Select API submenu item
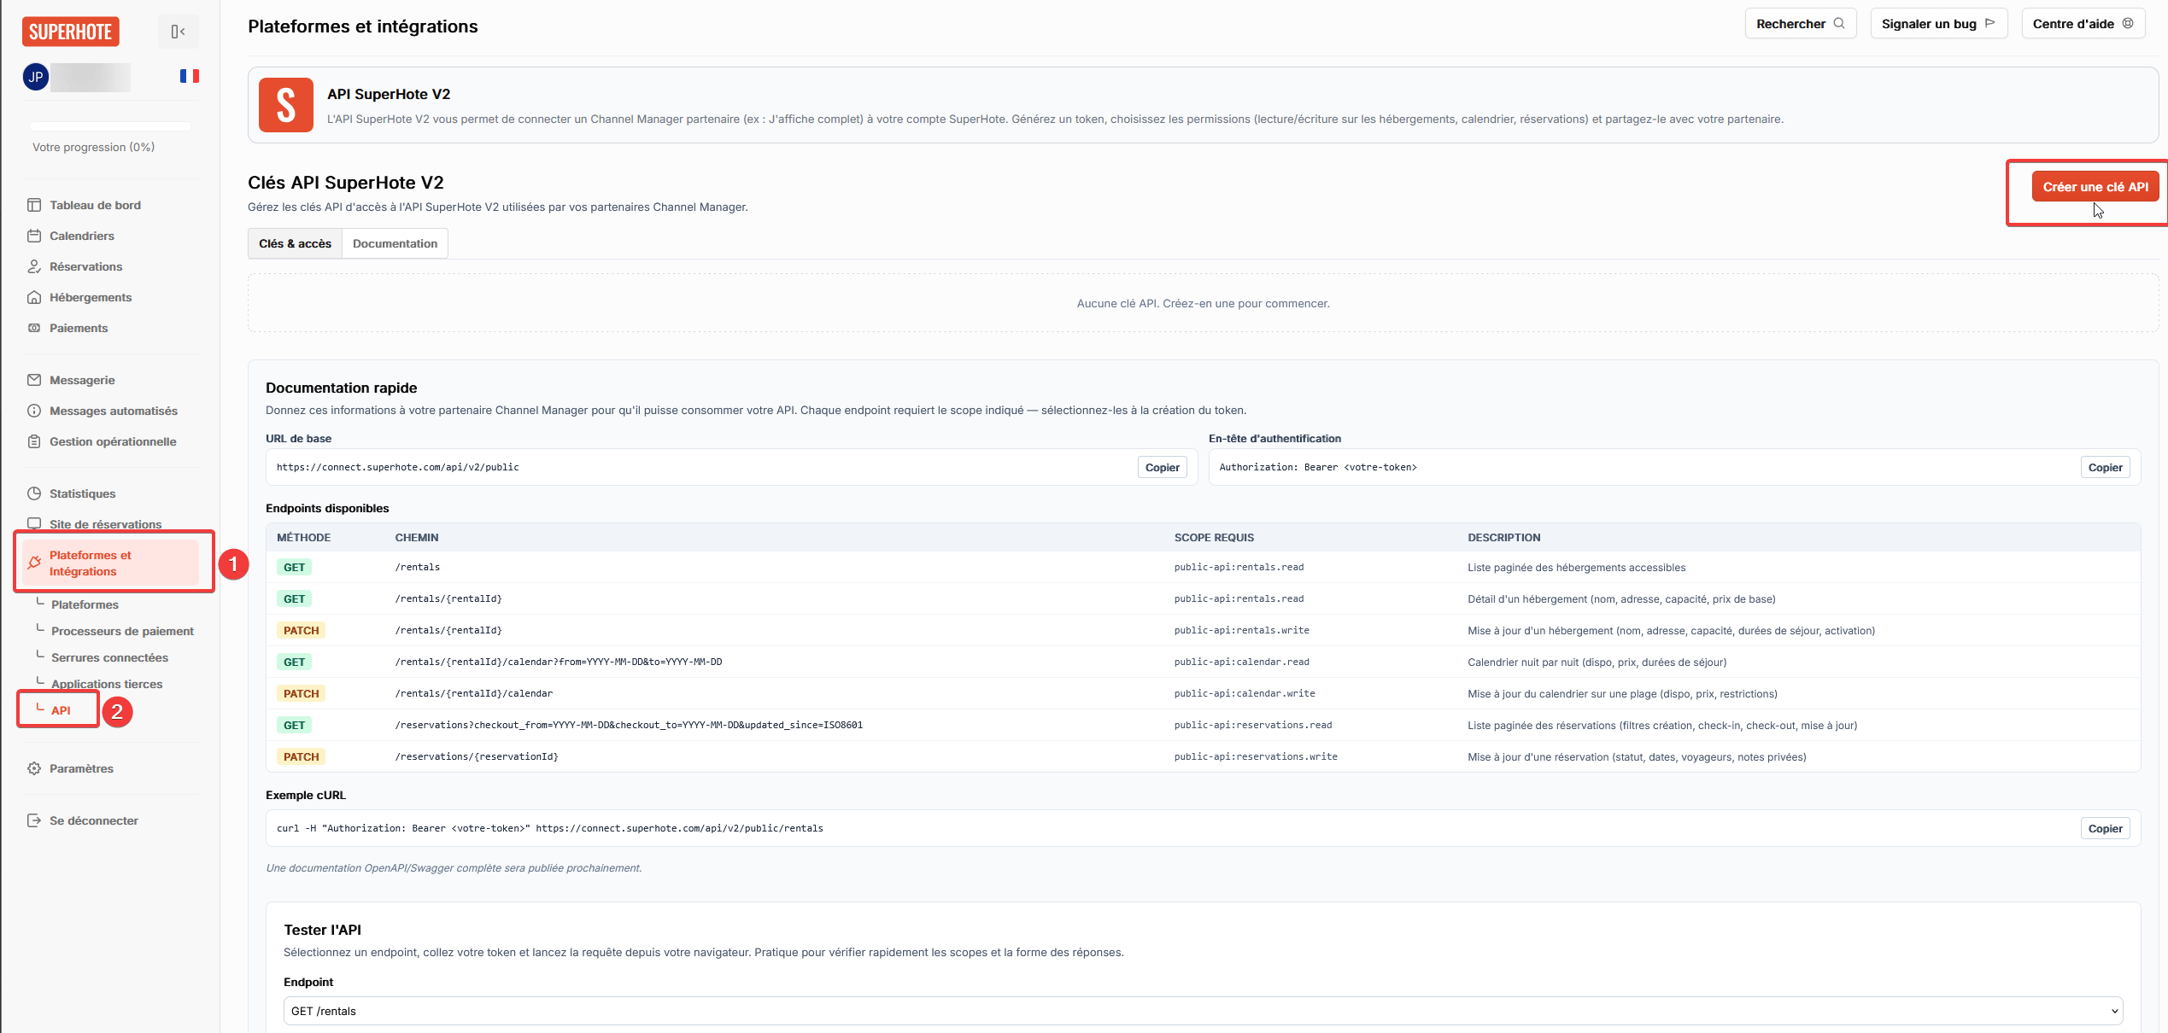The height and width of the screenshot is (1033, 2168). pyautogui.click(x=61, y=710)
